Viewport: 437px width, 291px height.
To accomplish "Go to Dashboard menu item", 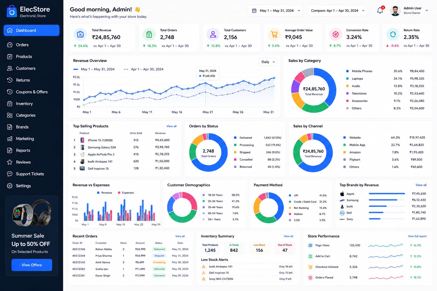I will click(x=32, y=30).
